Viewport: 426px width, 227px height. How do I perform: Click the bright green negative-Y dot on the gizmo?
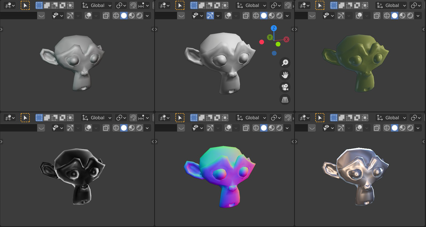coord(278,44)
